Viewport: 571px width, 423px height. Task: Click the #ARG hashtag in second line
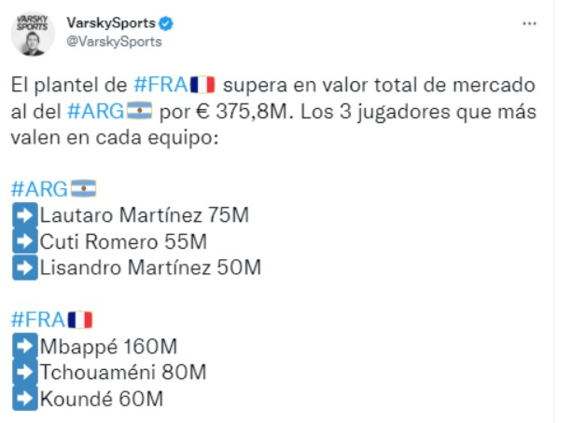(95, 111)
